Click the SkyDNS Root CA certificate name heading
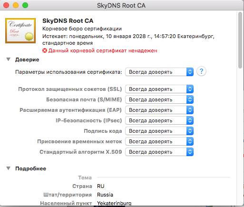 click(68, 21)
